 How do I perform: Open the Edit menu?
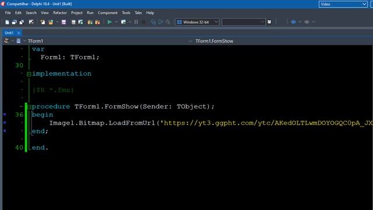point(18,13)
